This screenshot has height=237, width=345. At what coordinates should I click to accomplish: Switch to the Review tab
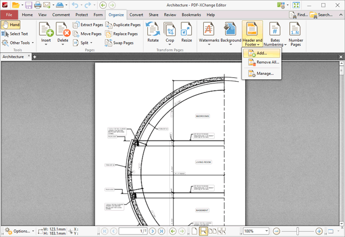pos(170,15)
